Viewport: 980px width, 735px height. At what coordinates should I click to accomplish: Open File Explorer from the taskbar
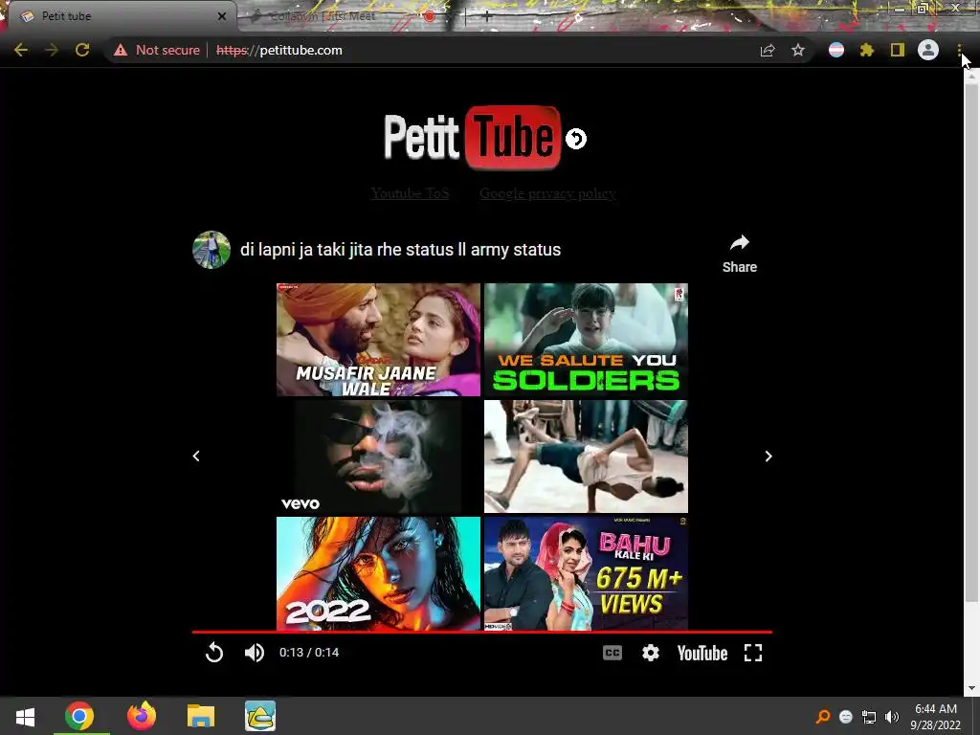[x=201, y=716]
